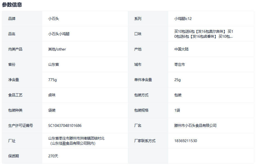This screenshot has width=257, height=166.
Task: Click the 生产许可证编号 label cell
Action: click(21, 125)
